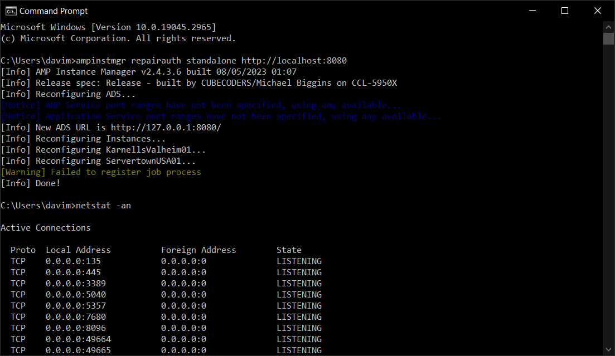Click the "Local Address" column header
Viewport: 615px width, 356px height.
78,250
